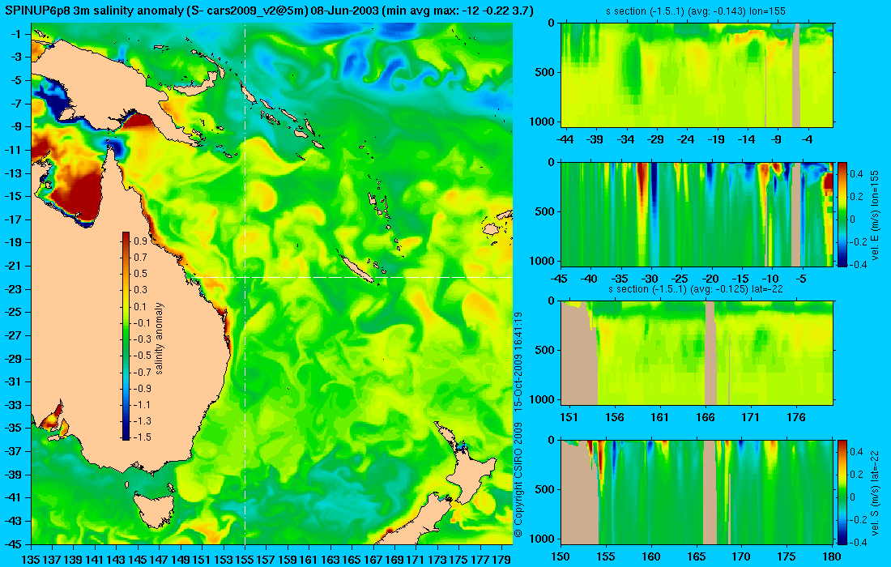Click the 's section (-1.5..1) (avg: -0.125) lat=-22' heading
891x567 pixels.
click(697, 289)
